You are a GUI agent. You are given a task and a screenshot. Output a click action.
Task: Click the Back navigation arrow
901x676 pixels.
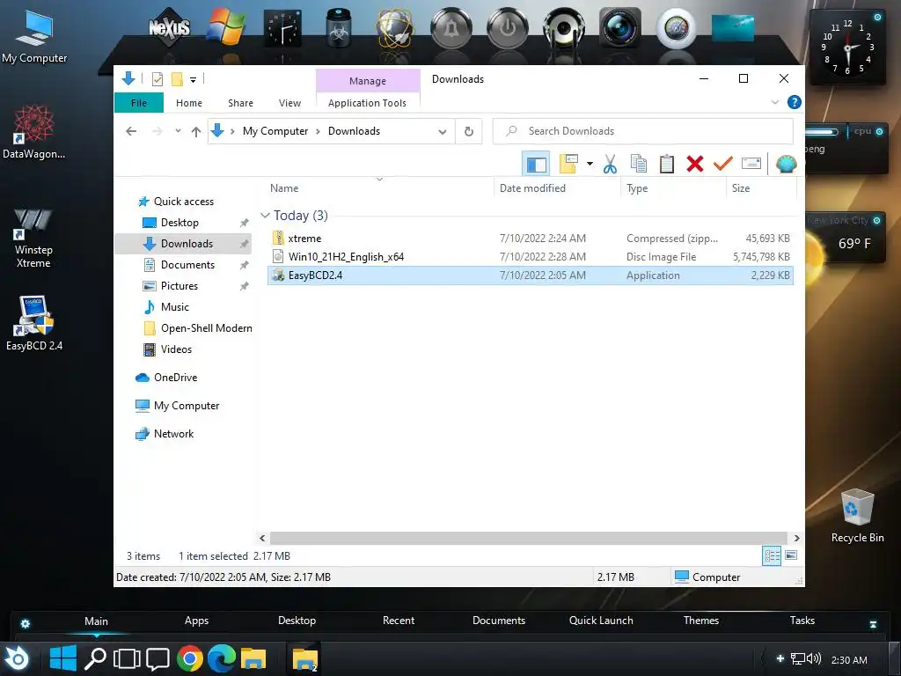tap(131, 132)
